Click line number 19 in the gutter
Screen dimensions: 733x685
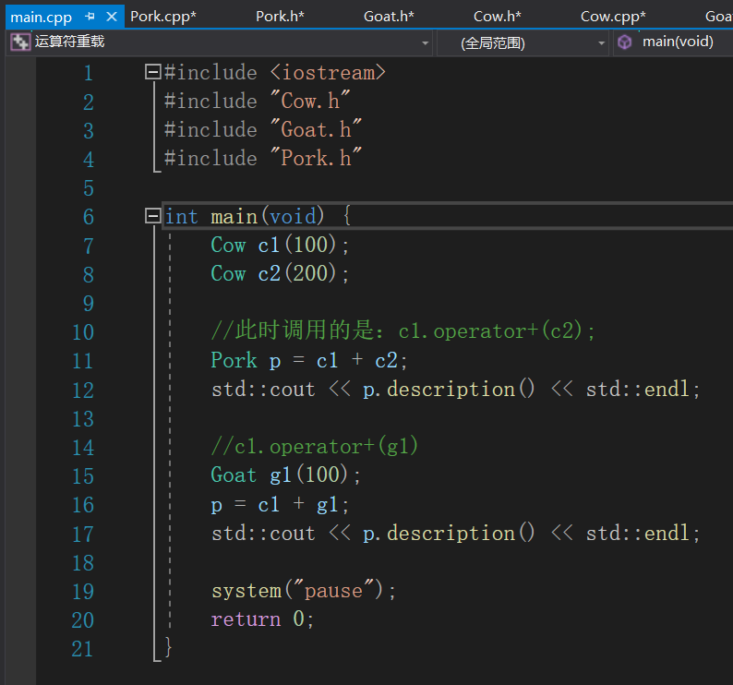(82, 591)
